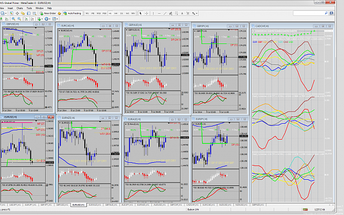Switch timeframe to M1

87,13
